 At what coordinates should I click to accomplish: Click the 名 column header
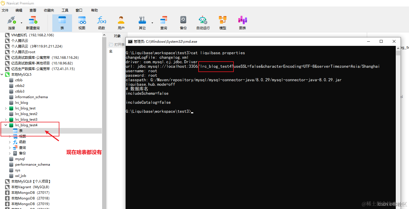click(111, 51)
